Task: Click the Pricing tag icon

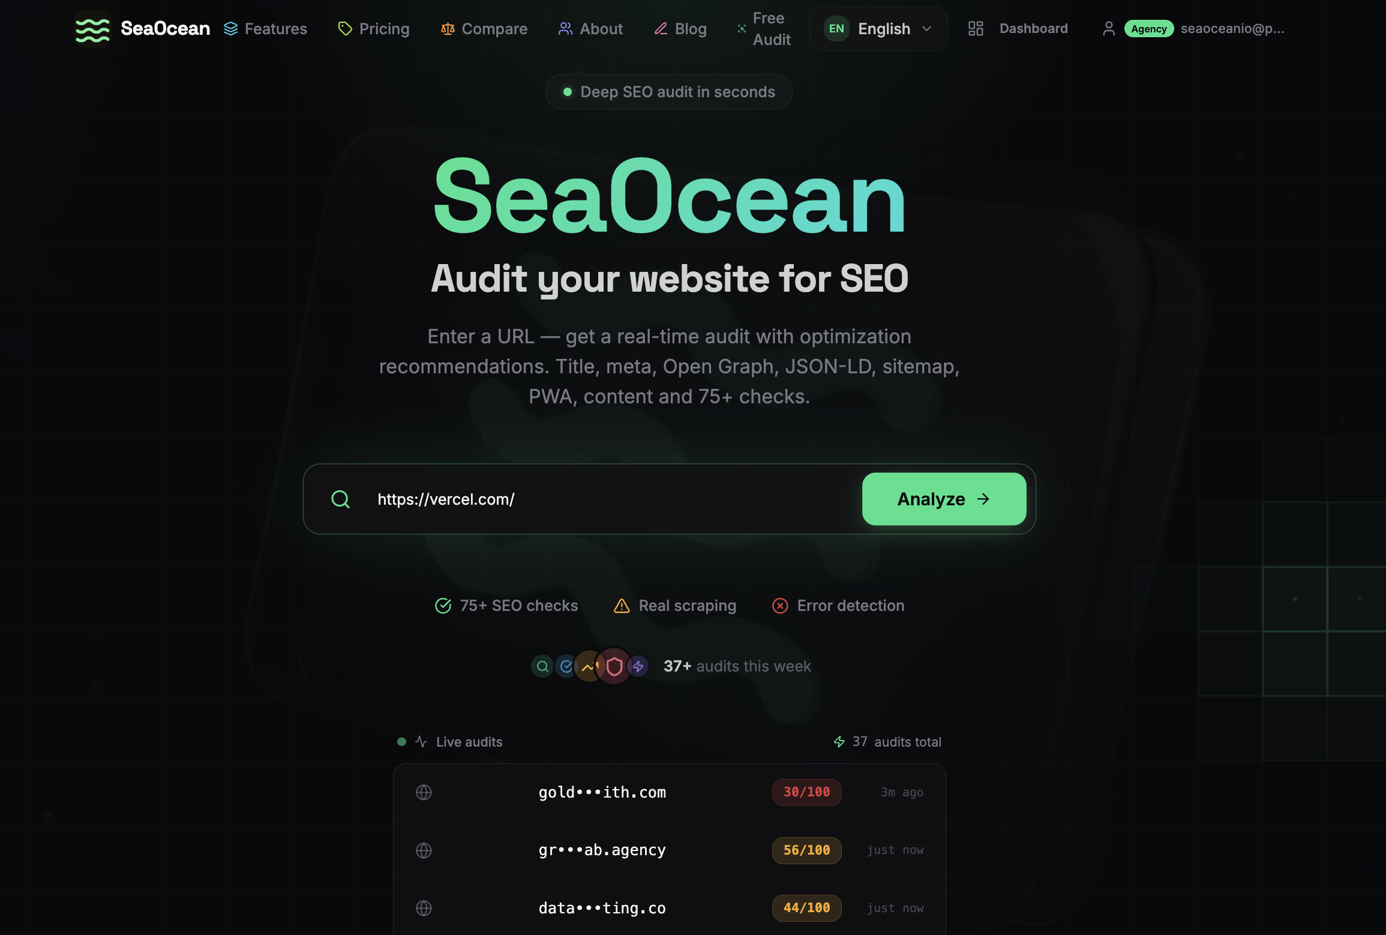Action: pos(345,29)
